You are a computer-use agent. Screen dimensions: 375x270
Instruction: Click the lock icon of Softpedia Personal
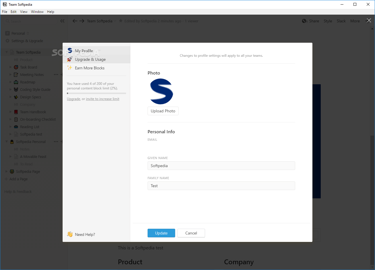coord(12,142)
